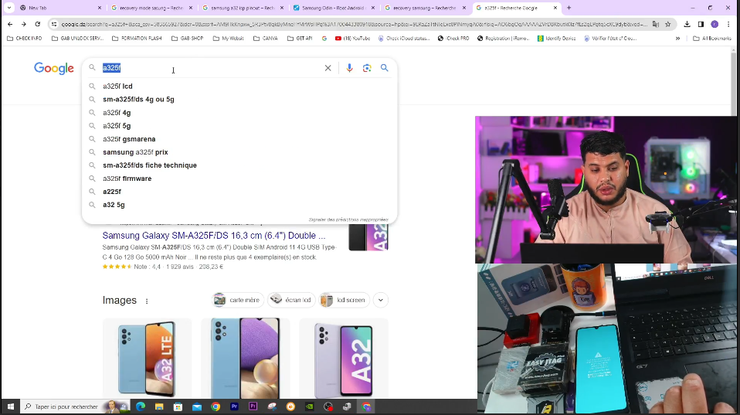Open the Images section three-dot options
This screenshot has height=415, width=740.
147,301
